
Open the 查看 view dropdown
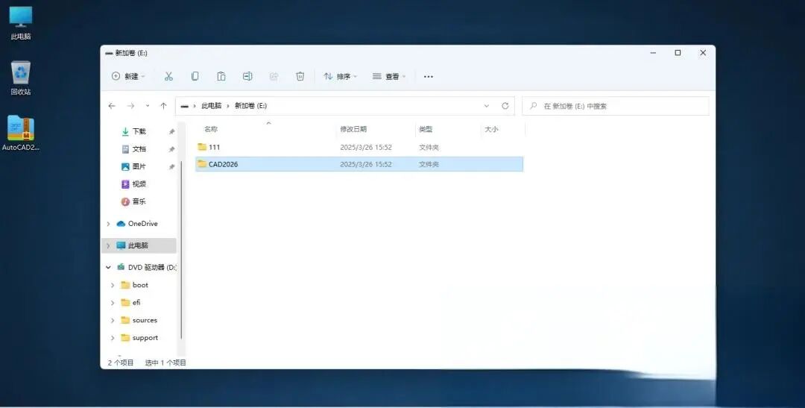(x=388, y=77)
